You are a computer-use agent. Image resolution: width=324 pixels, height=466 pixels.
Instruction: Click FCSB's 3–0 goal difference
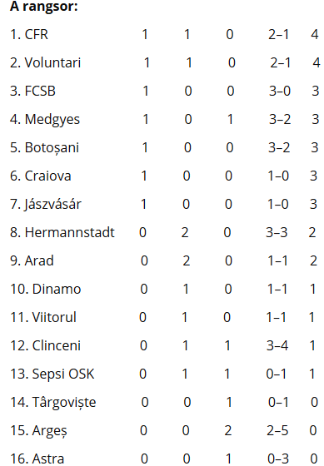[280, 91]
